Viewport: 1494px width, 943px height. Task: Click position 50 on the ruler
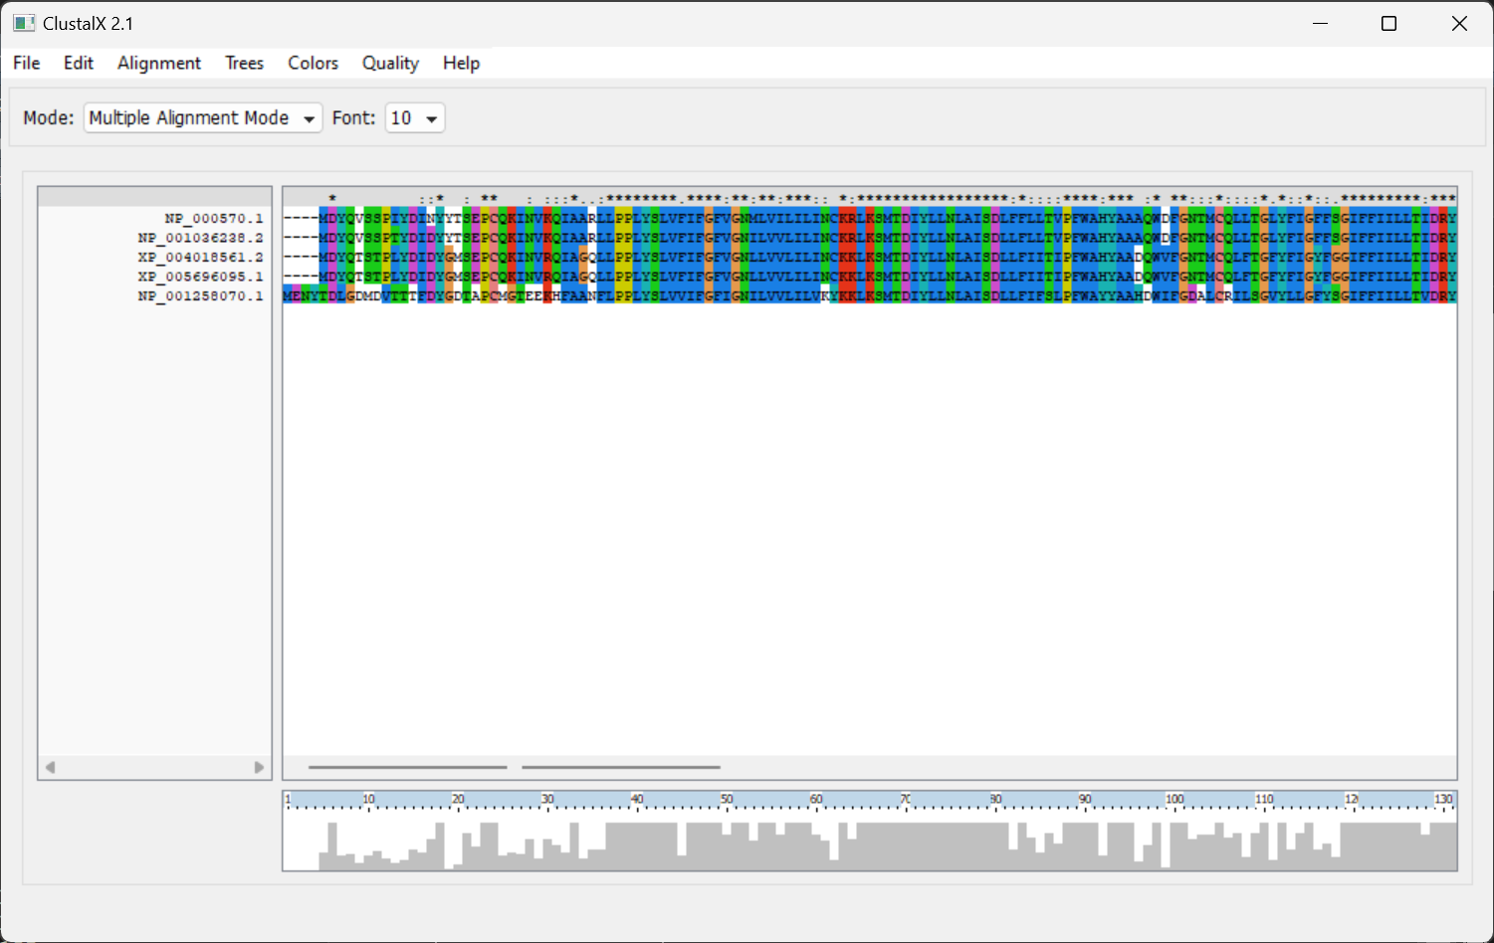click(x=727, y=800)
